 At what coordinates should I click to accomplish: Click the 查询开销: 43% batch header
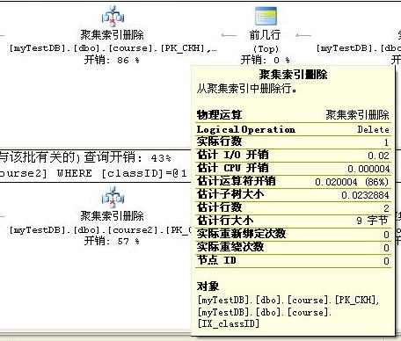click(128, 158)
